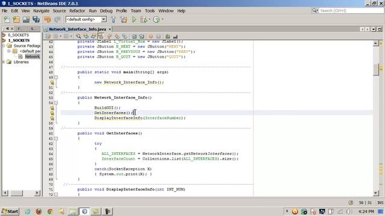Expand the Libraries tree node
Viewport: 385px width, 216px height.
(x=4, y=62)
